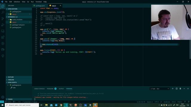191x107 pixels.
Task: Change the LF end of line sequence
Action: coord(161,102)
